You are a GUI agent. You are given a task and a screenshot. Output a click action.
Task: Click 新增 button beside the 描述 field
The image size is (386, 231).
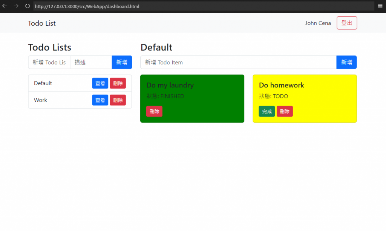point(122,62)
